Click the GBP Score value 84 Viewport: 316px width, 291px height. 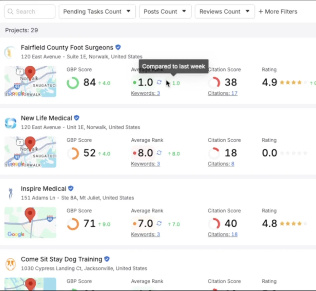(x=90, y=82)
